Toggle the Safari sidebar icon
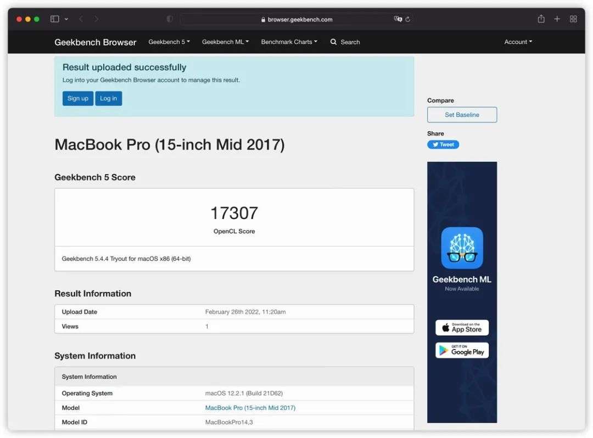Screen dimensions: 593x438 pyautogui.click(x=54, y=19)
